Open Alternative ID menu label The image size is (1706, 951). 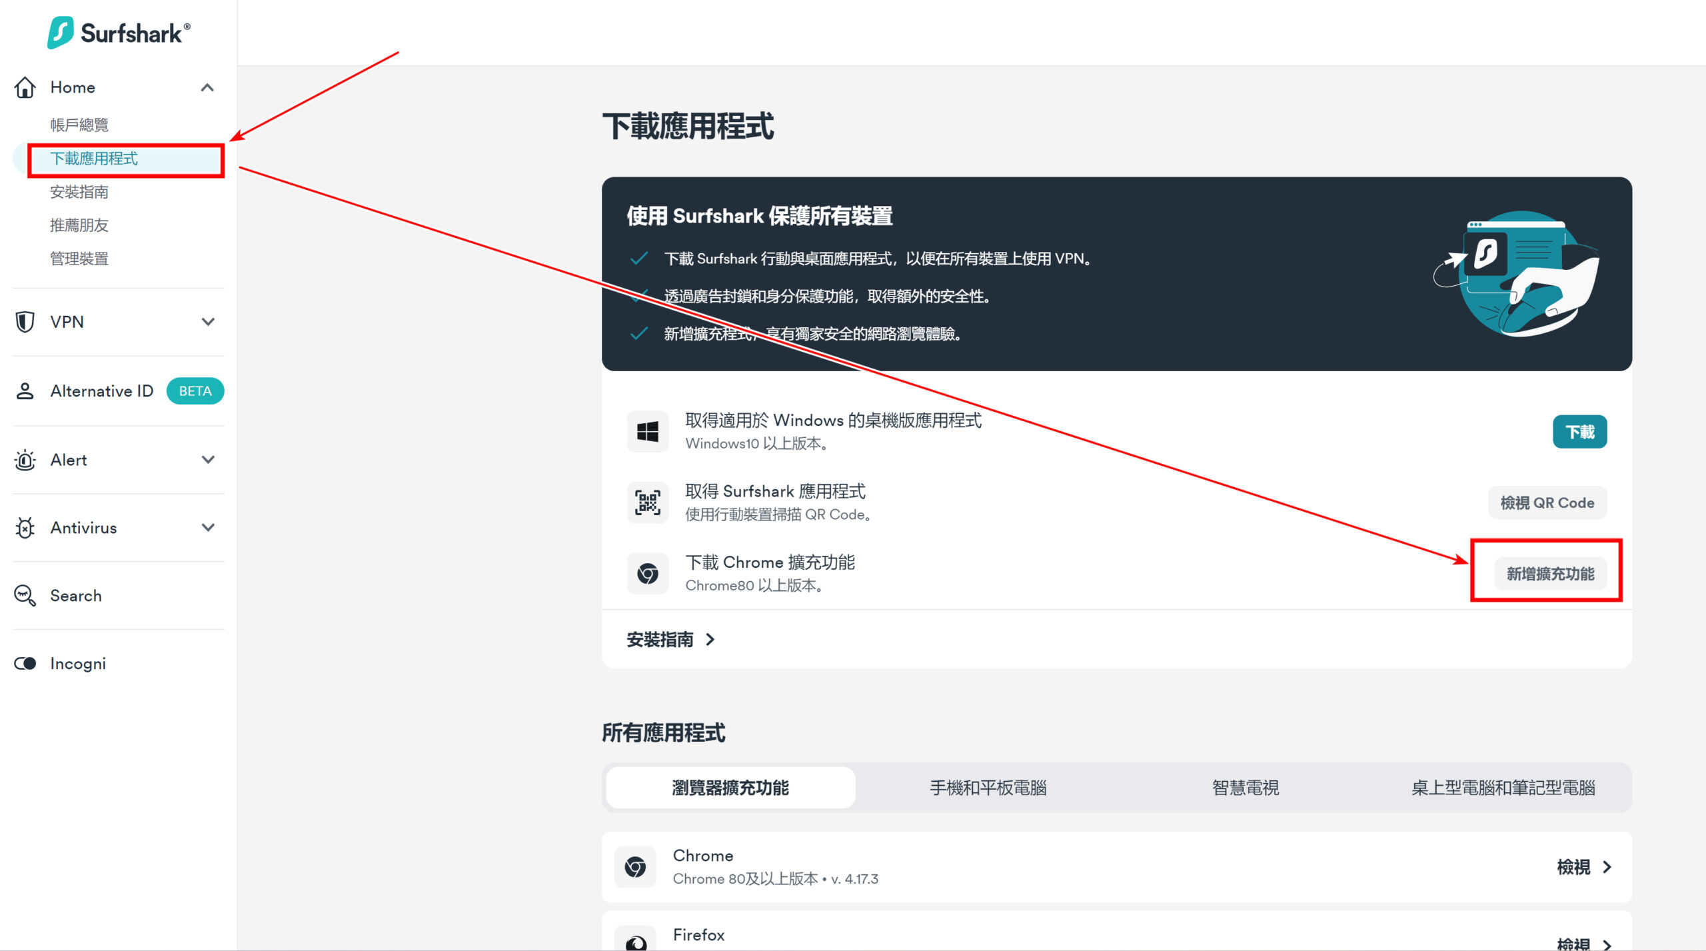tap(102, 391)
